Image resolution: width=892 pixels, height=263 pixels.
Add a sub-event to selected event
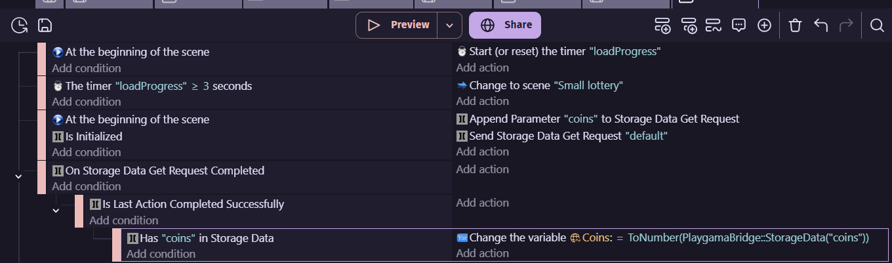(x=689, y=26)
